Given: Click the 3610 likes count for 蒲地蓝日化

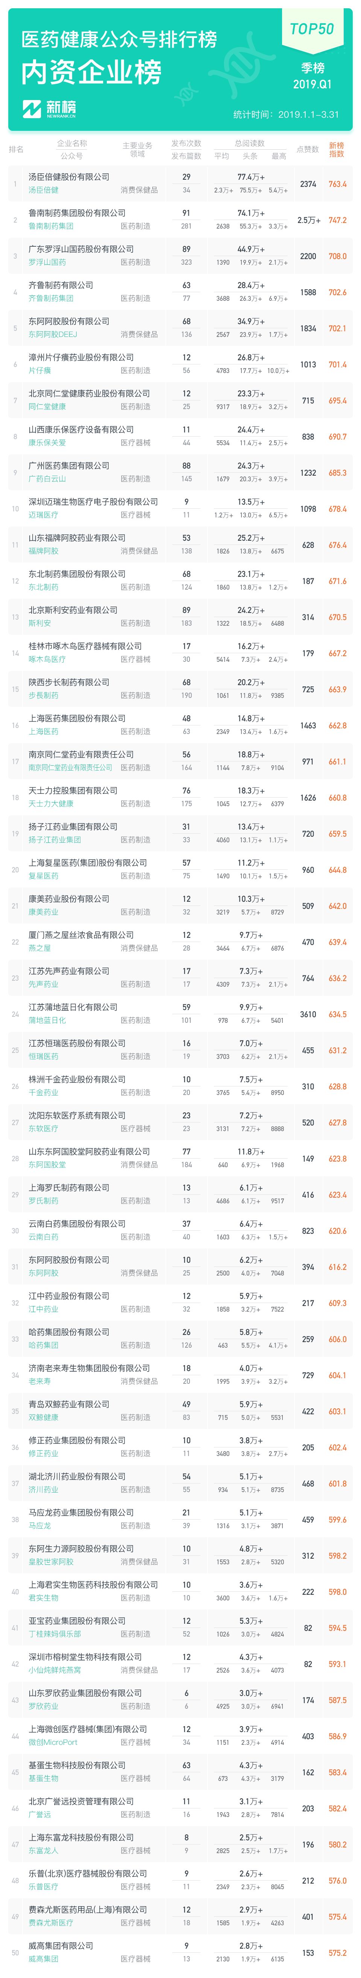Looking at the screenshot, I should [308, 1014].
